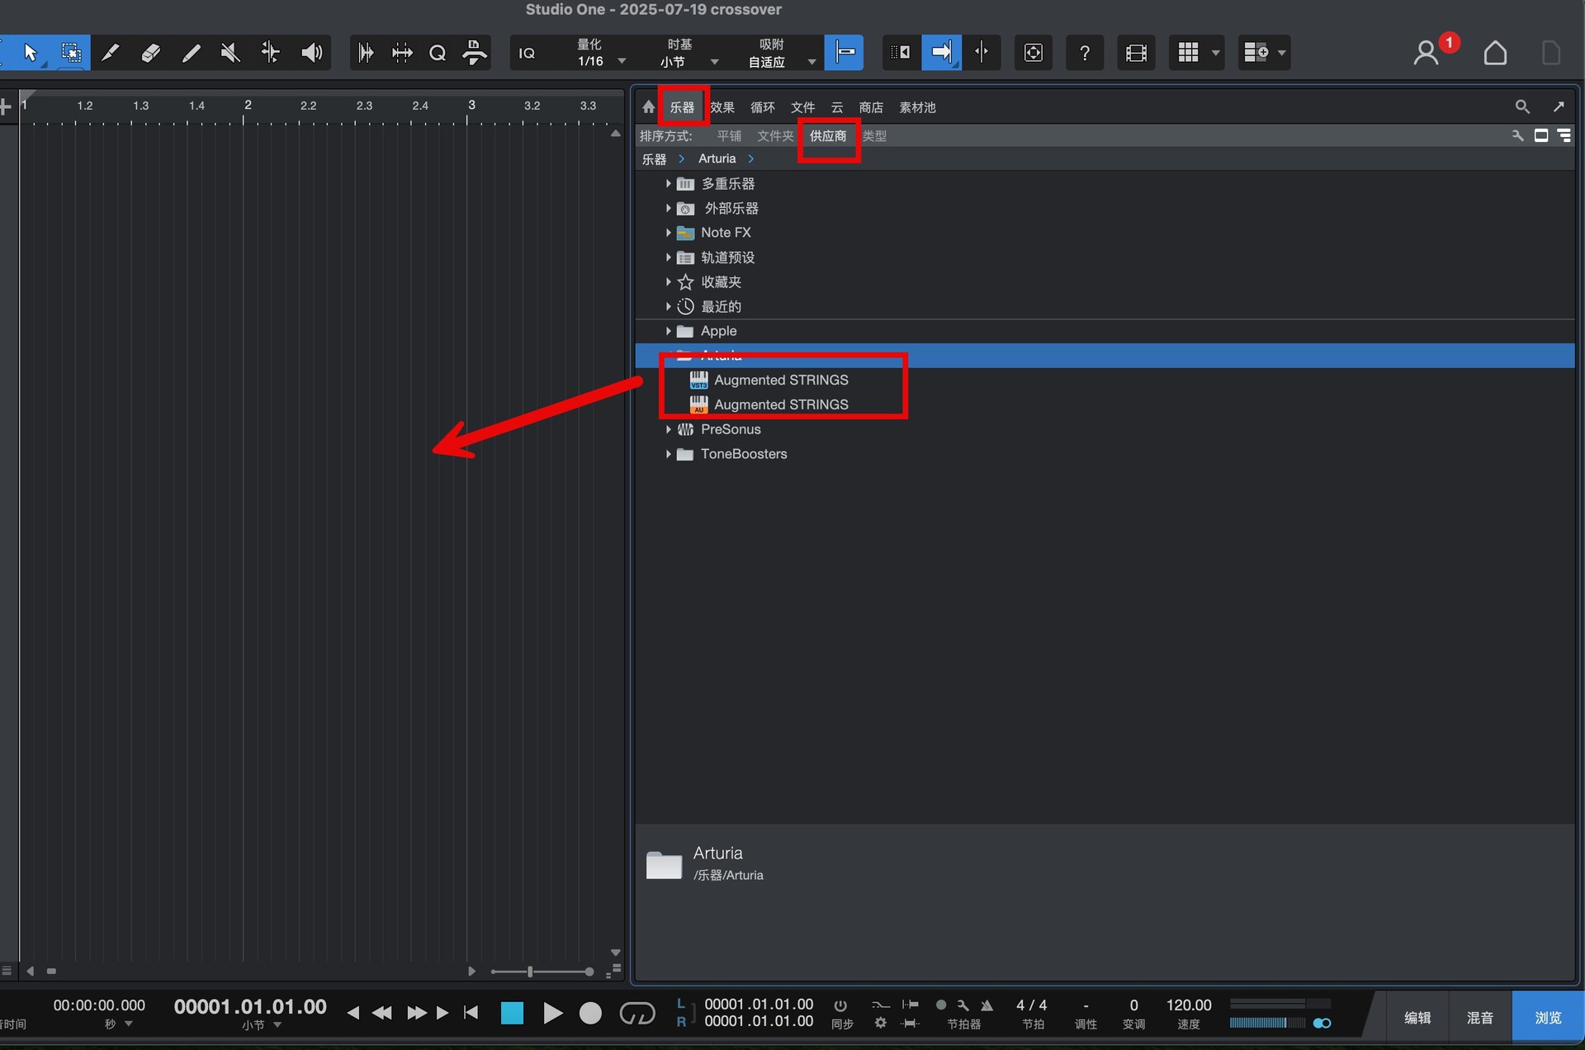Click the Stop transport button
The image size is (1585, 1050).
click(x=512, y=1013)
